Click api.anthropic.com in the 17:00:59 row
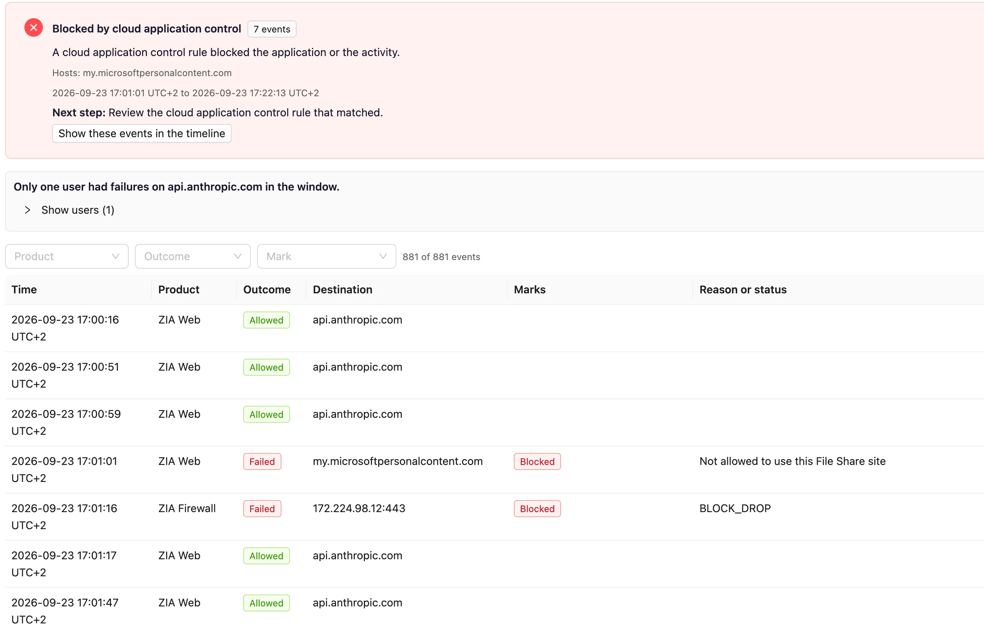Image resolution: width=984 pixels, height=630 pixels. [357, 414]
